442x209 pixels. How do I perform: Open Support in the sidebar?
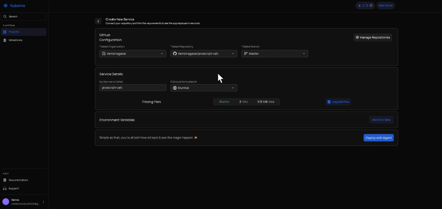24,188
